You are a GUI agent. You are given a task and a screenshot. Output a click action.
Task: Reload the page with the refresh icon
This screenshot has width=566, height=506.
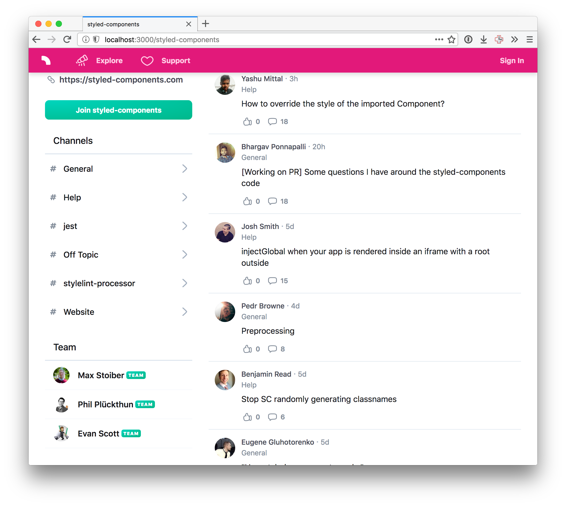click(67, 39)
